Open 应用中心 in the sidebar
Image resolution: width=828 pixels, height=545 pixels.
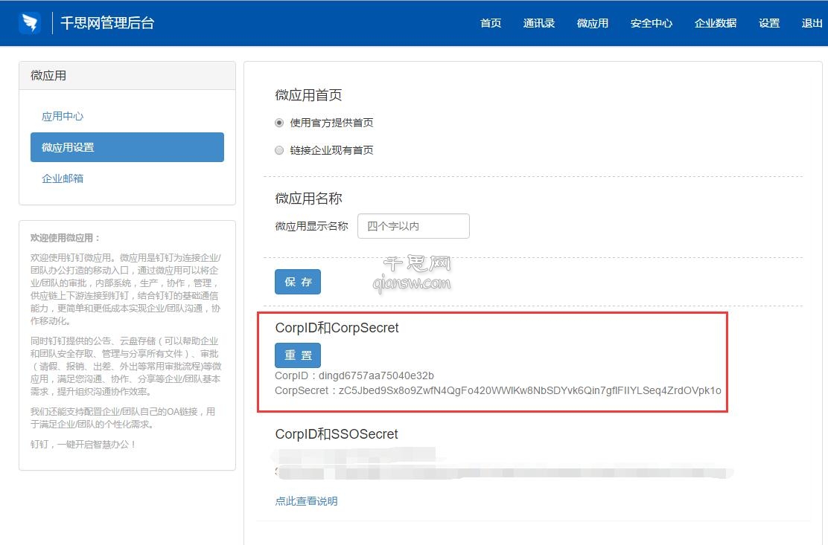click(x=63, y=116)
